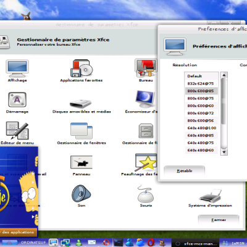Click the resolution list scrollbar thumb
This screenshot has height=247, width=247.
[224, 101]
